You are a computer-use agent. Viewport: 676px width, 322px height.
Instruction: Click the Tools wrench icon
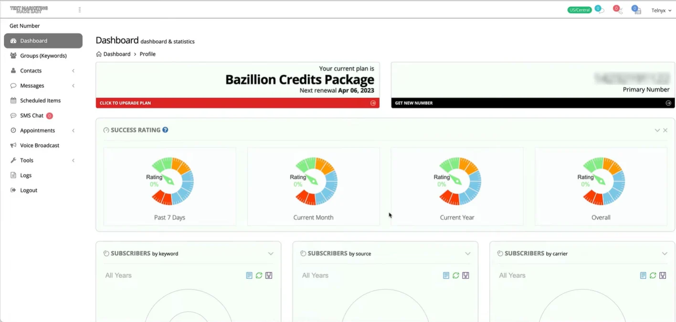click(13, 160)
